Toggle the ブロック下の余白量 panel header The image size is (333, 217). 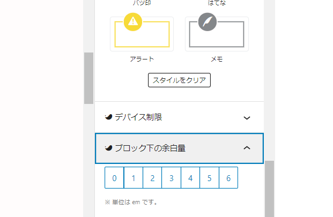[179, 148]
